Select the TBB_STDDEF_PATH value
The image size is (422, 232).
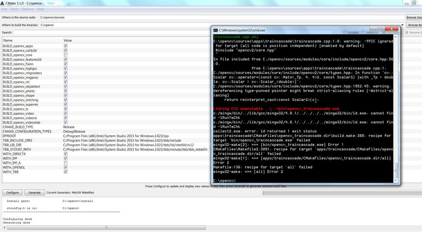[135, 150]
